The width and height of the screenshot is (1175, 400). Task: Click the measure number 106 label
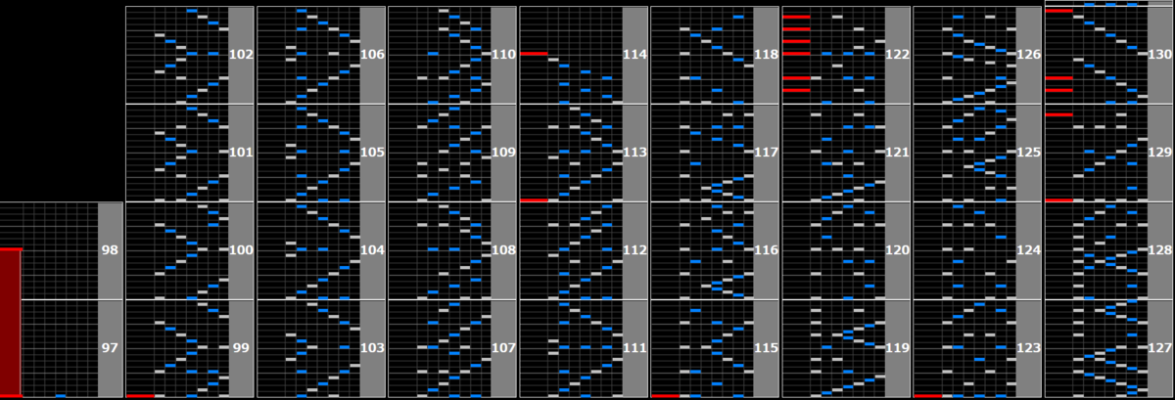click(x=372, y=55)
